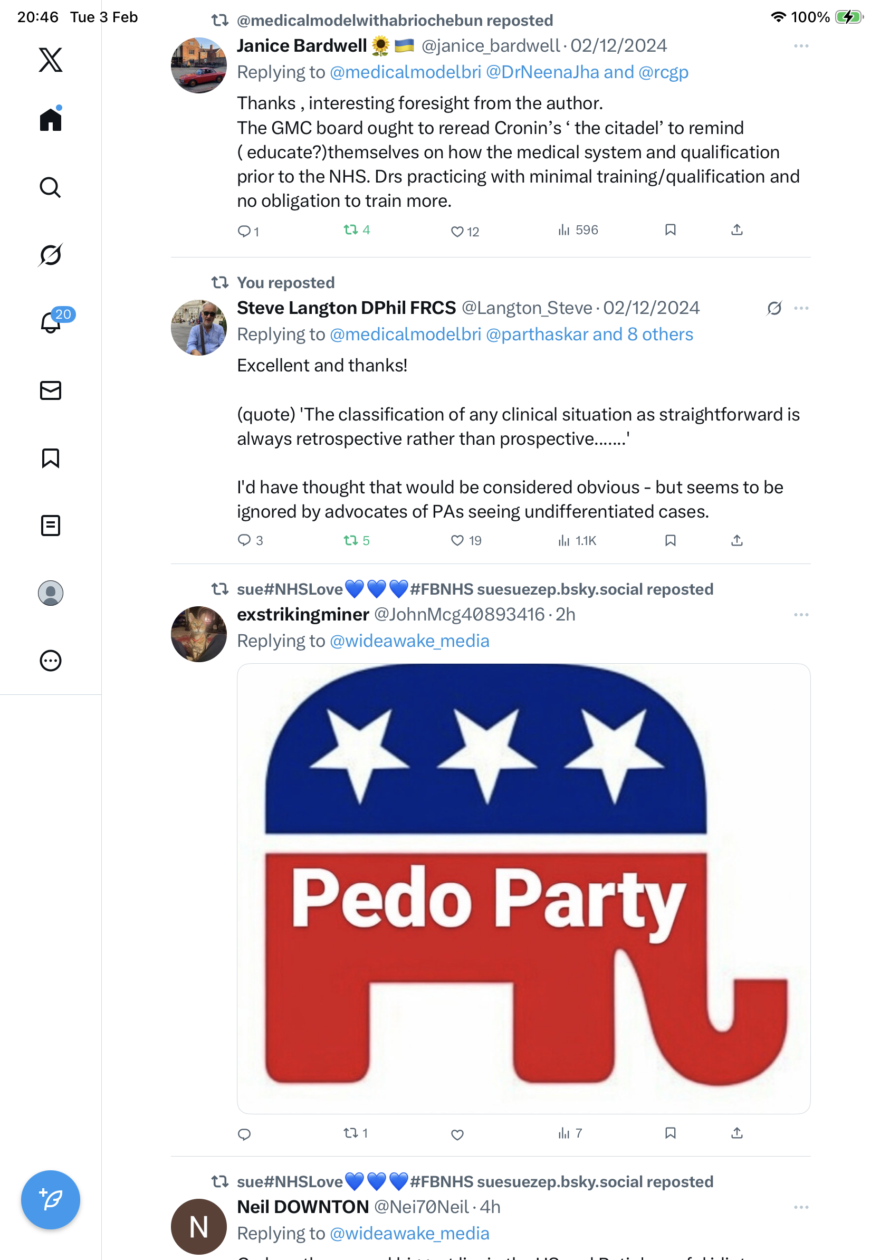Open Grok from the left sidebar

pyautogui.click(x=51, y=255)
